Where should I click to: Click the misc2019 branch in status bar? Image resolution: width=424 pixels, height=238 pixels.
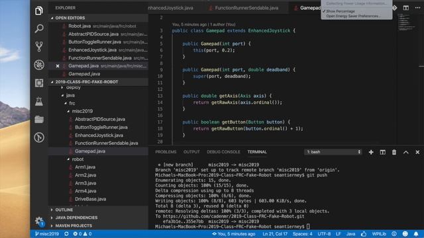(47, 234)
